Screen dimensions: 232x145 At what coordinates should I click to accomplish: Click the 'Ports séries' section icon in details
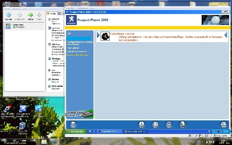[x=49, y=86]
